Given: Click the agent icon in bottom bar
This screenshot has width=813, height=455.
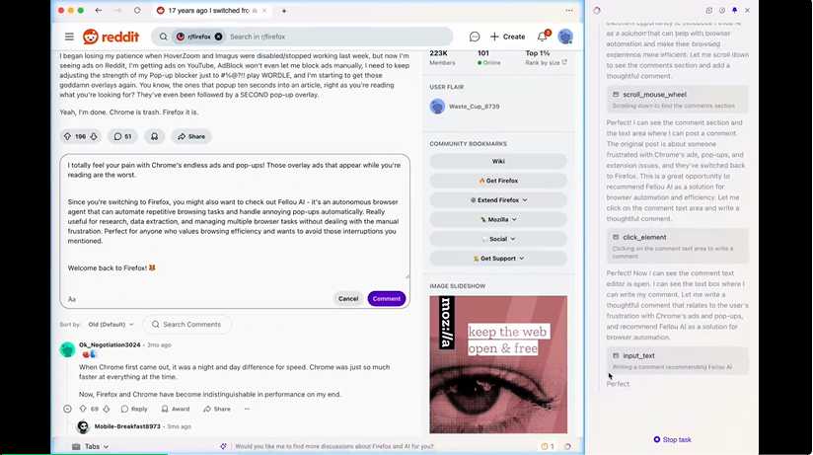Looking at the screenshot, I should coord(567,446).
